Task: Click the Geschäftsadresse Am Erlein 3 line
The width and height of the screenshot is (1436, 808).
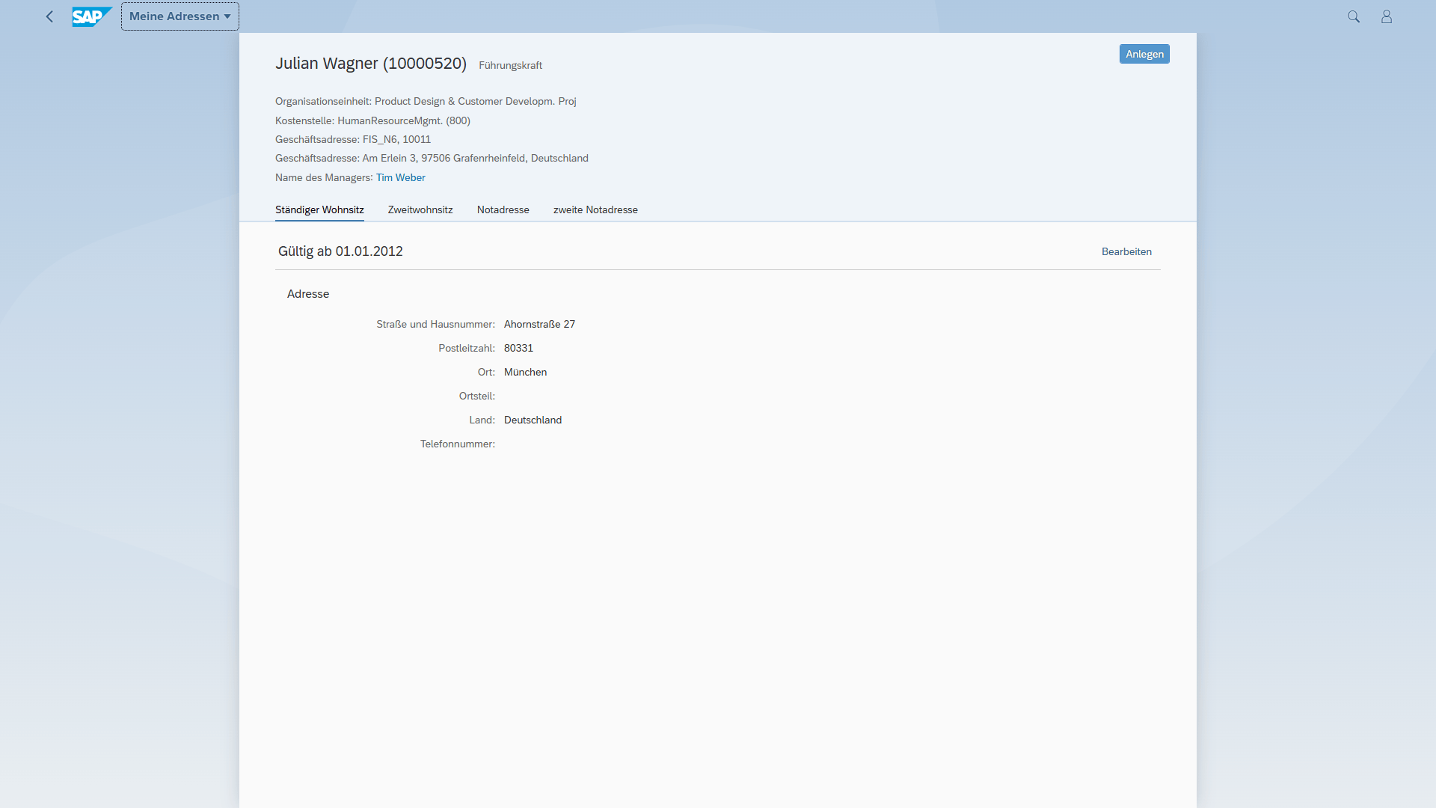Action: [432, 158]
